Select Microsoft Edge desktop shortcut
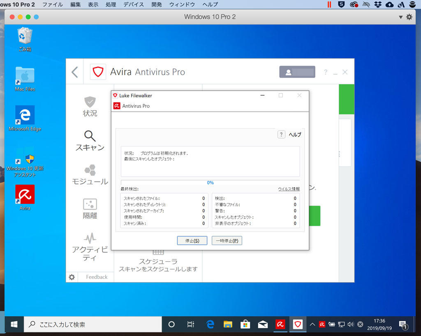 25,119
